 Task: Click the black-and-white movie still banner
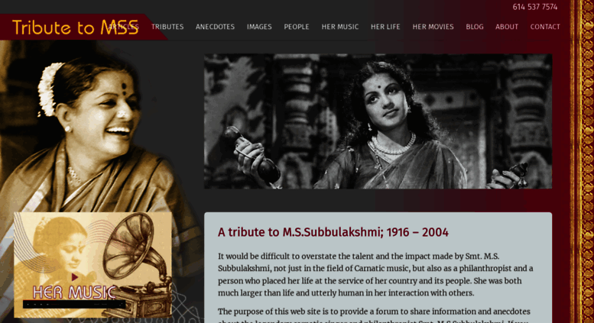tap(378, 121)
